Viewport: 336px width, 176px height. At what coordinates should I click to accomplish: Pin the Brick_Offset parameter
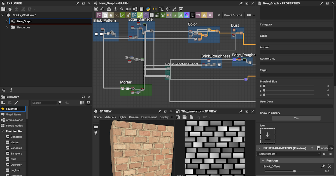(x=323, y=166)
